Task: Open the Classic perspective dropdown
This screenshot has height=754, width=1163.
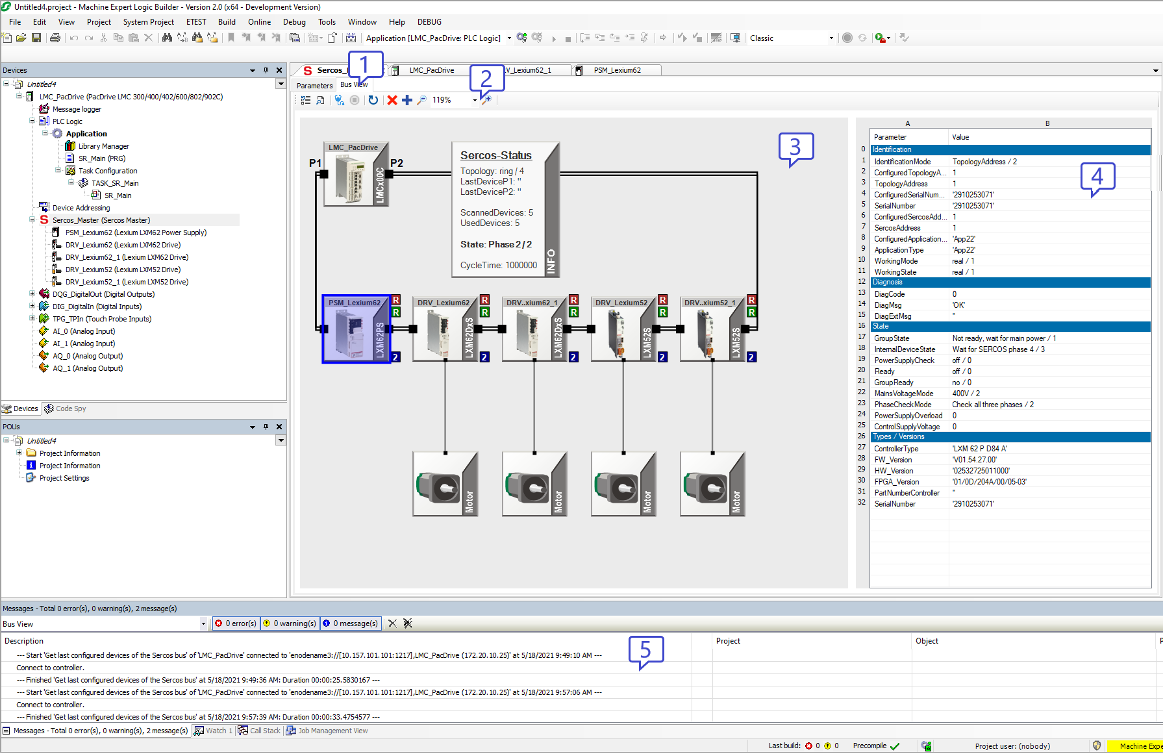Action: 831,38
